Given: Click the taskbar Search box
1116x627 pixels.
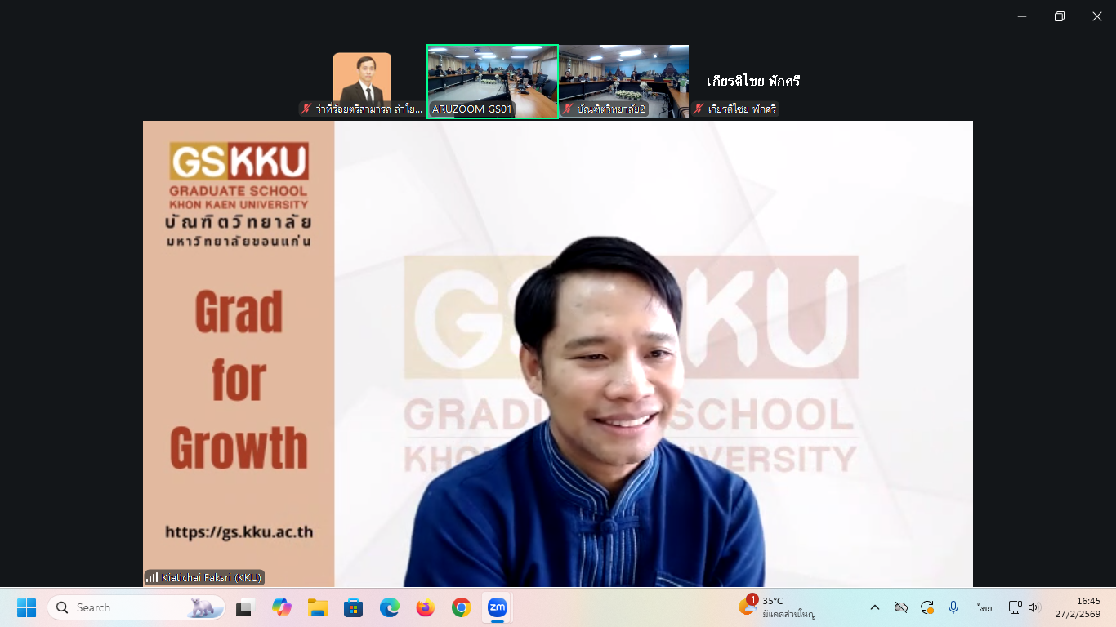Looking at the screenshot, I should point(136,607).
